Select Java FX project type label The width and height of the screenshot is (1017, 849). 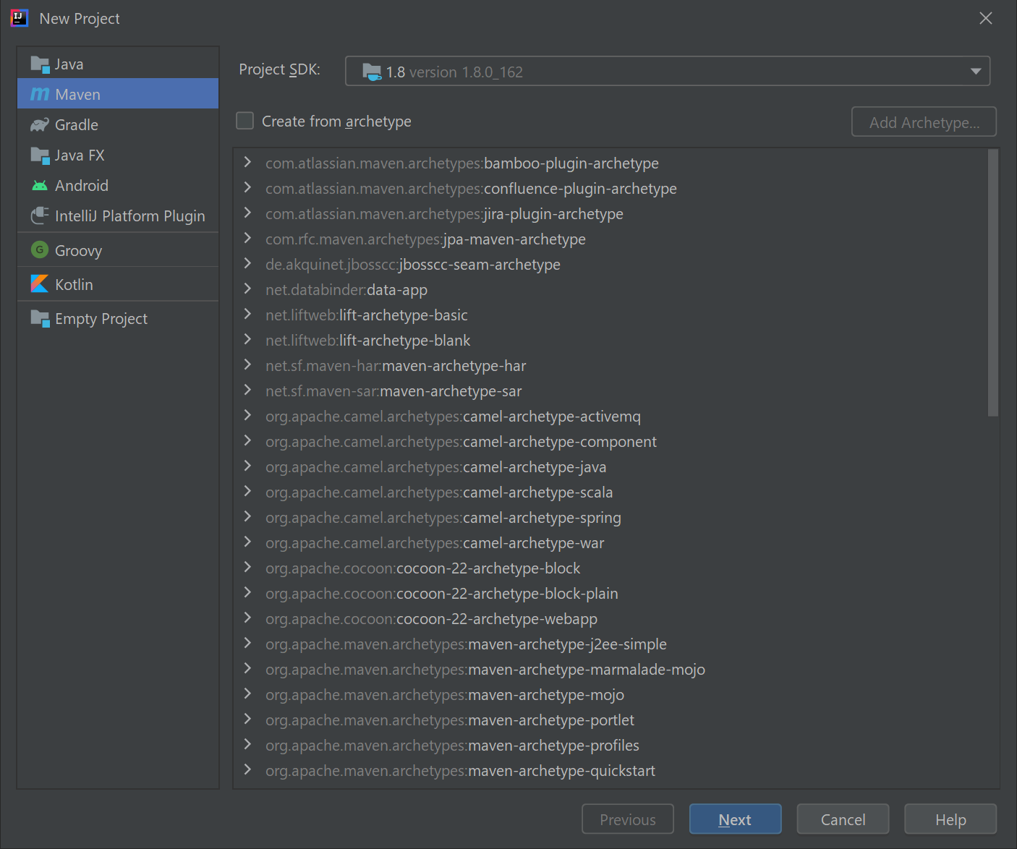[80, 155]
